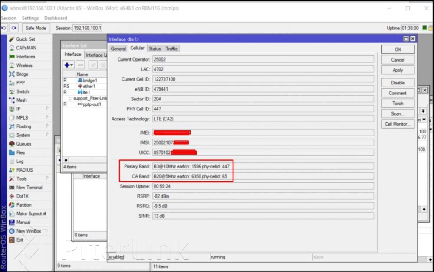Viewport: 434px width, 272px height.
Task: Open CAPsMAN menu
Action: coord(26,48)
